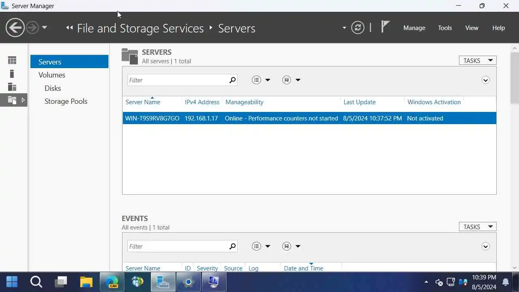The height and width of the screenshot is (292, 519).
Task: Open Task View on taskbar
Action: pyautogui.click(x=62, y=281)
